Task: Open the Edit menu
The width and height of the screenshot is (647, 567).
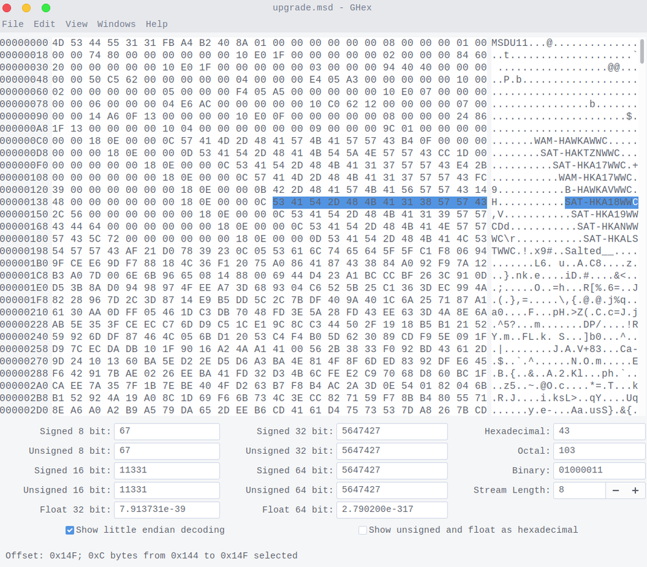Action: pos(44,24)
